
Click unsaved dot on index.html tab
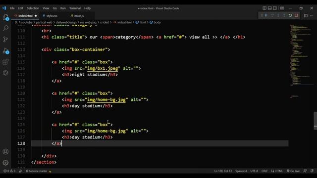click(x=36, y=16)
